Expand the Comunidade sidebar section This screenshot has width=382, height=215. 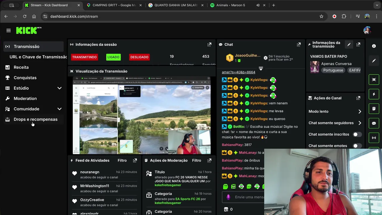[x=59, y=109]
